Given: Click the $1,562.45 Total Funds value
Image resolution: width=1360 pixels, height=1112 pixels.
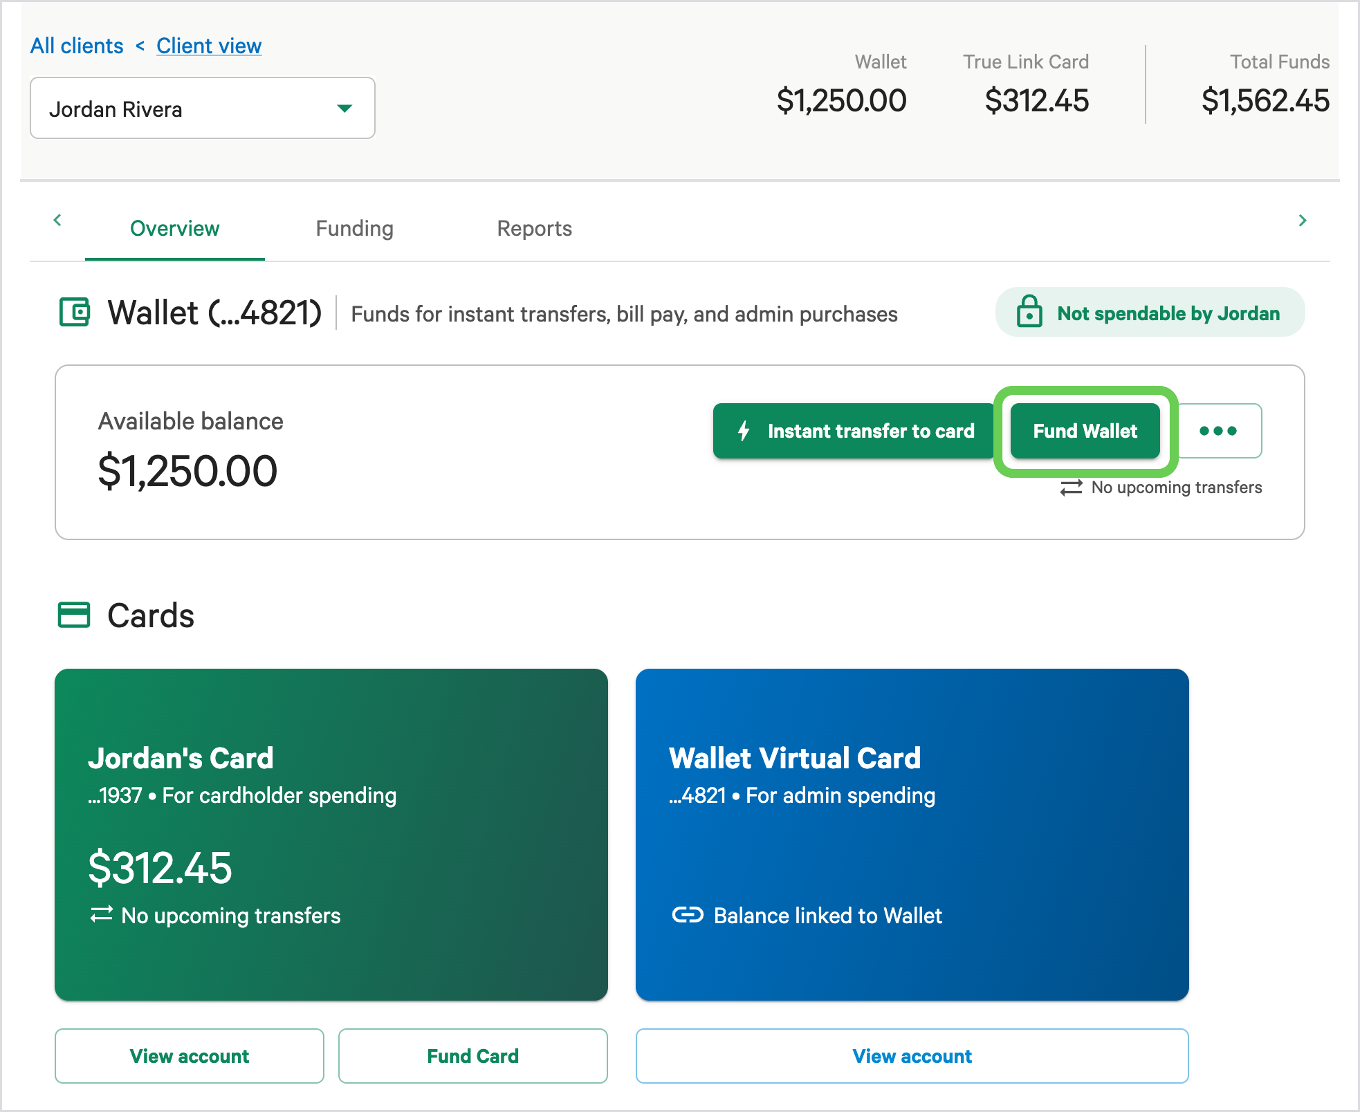Looking at the screenshot, I should coord(1265,101).
